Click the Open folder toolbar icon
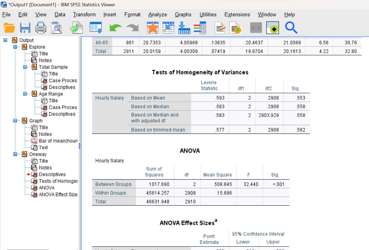Screen dimensions: 369x250 pyautogui.click(x=9, y=28)
